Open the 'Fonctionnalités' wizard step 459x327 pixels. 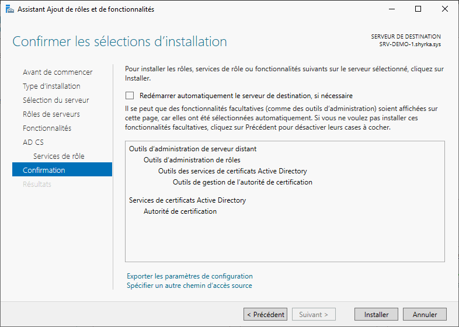47,128
